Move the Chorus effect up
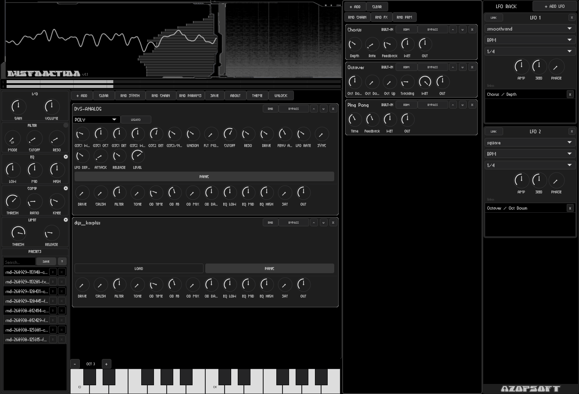 pos(453,30)
